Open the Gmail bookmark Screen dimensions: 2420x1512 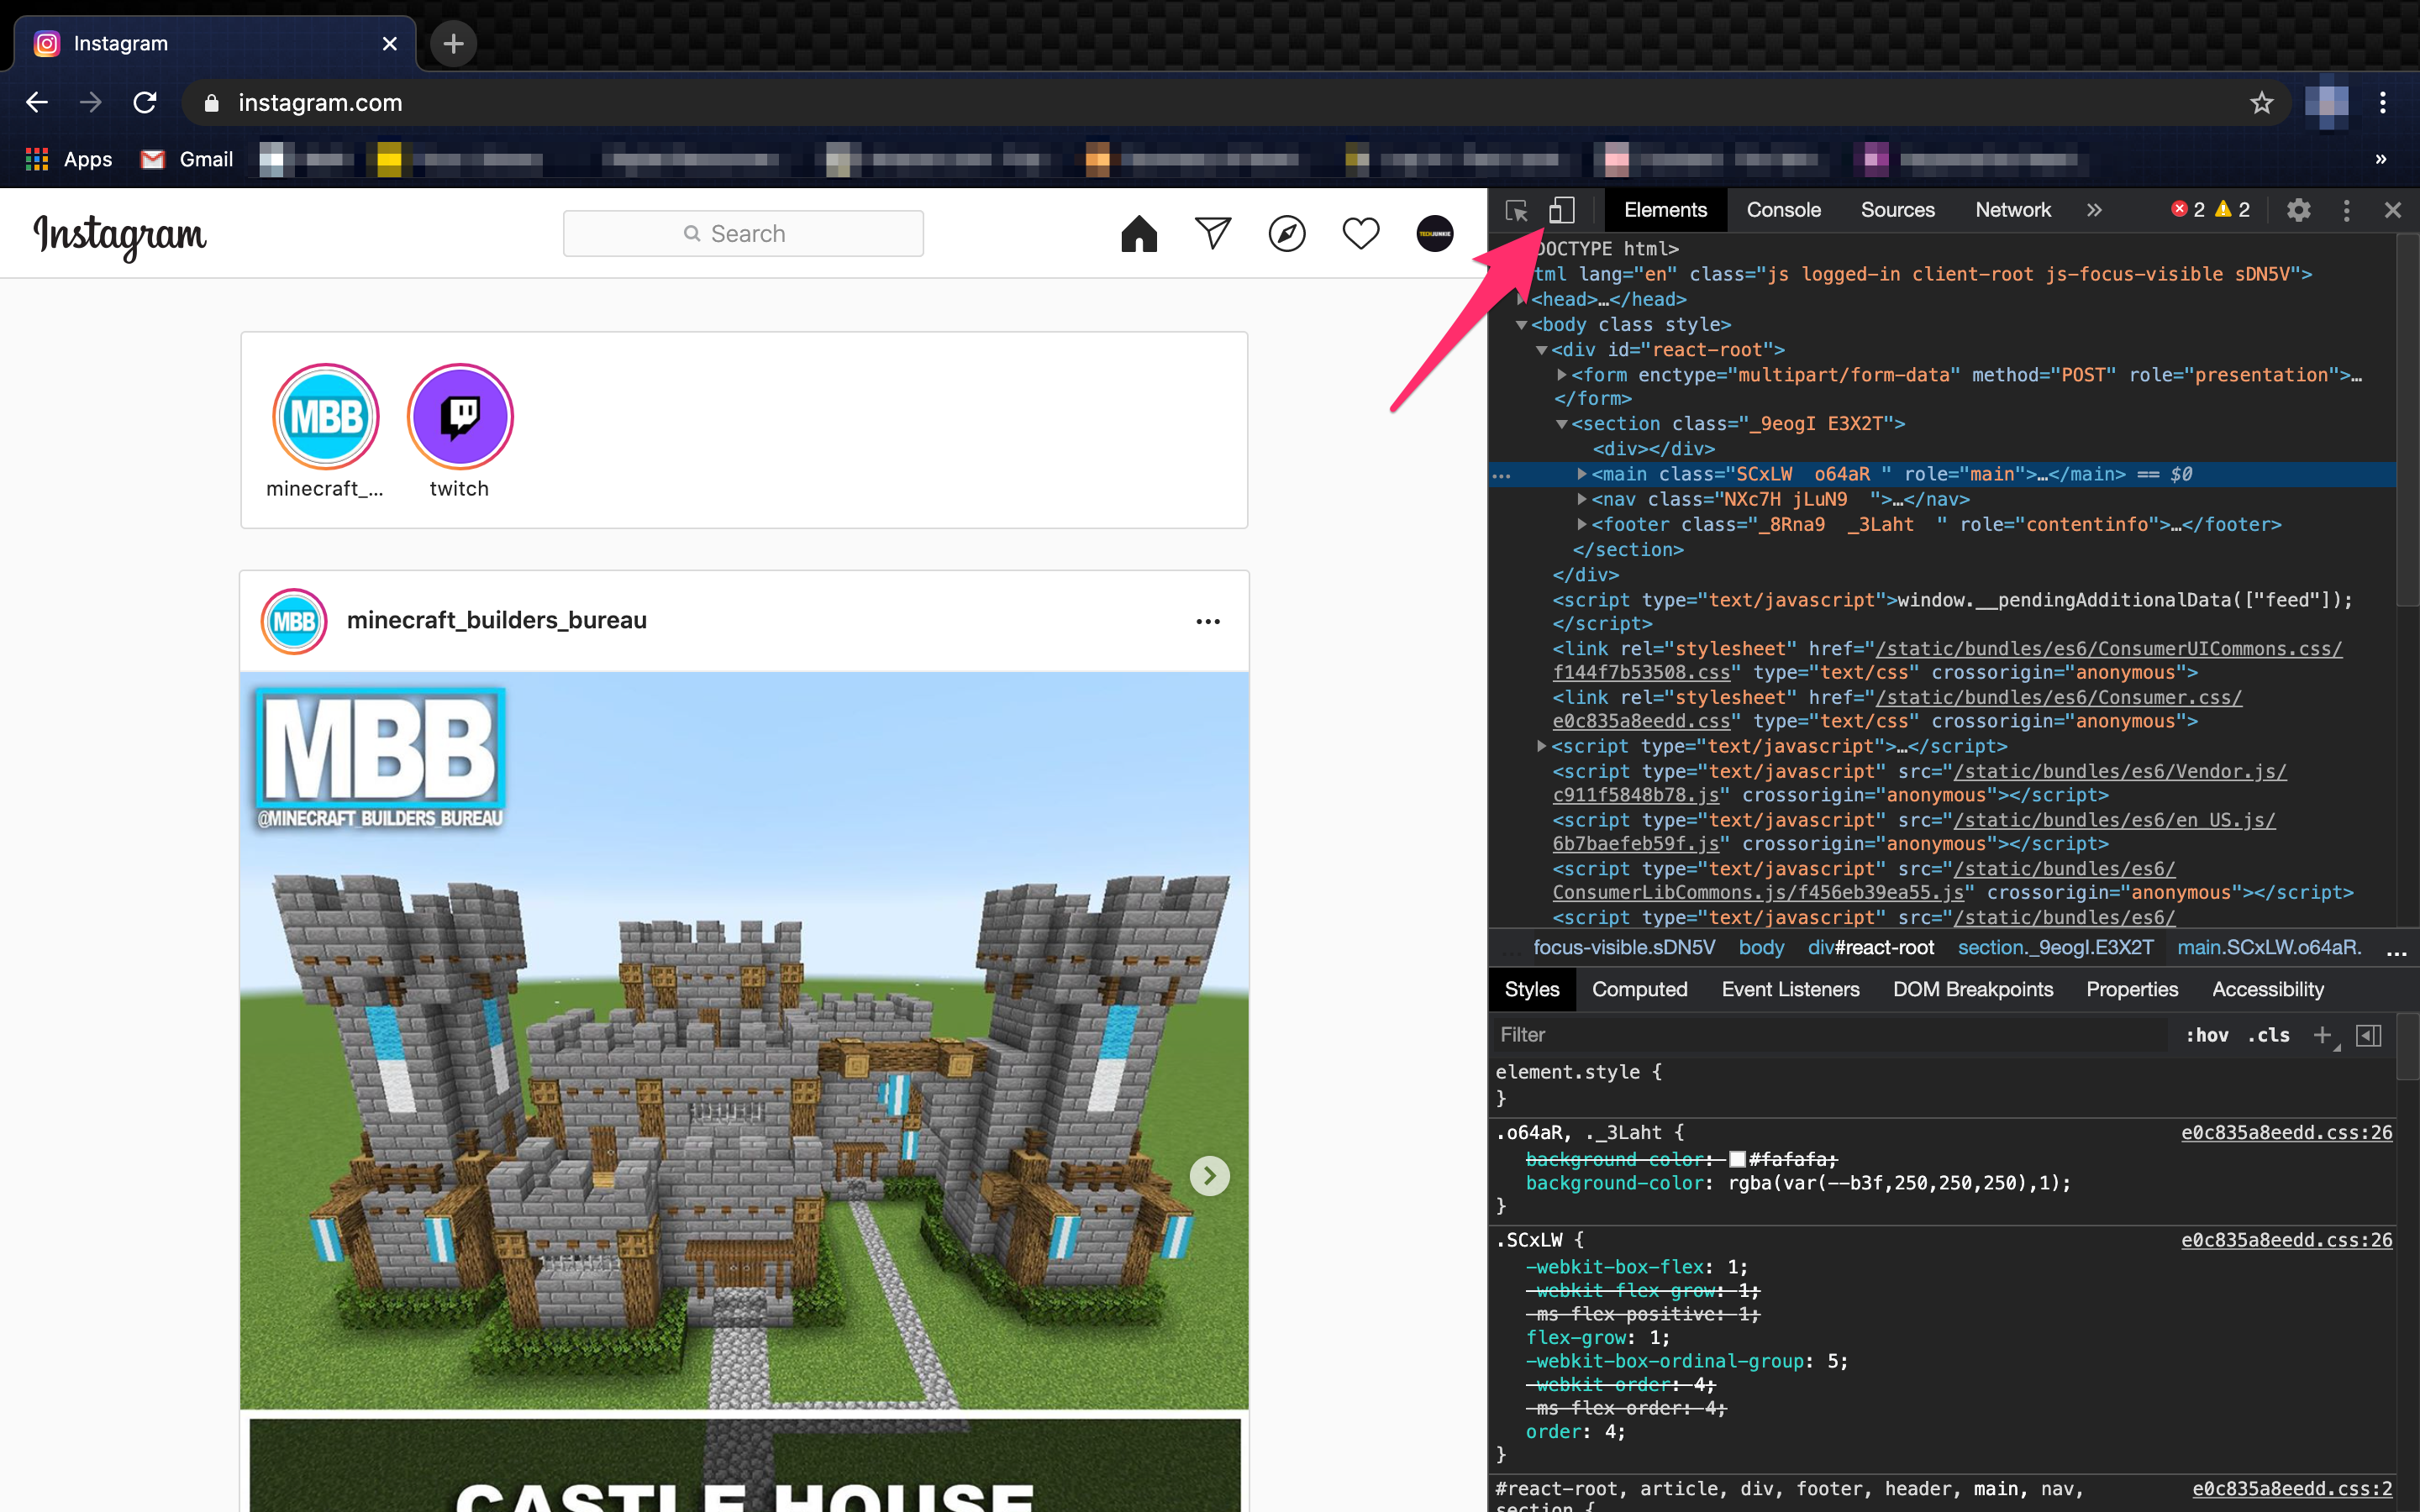187,159
